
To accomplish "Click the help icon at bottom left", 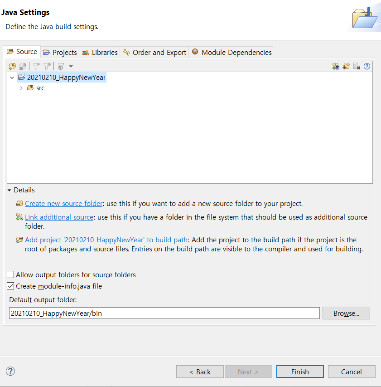I will [x=10, y=371].
